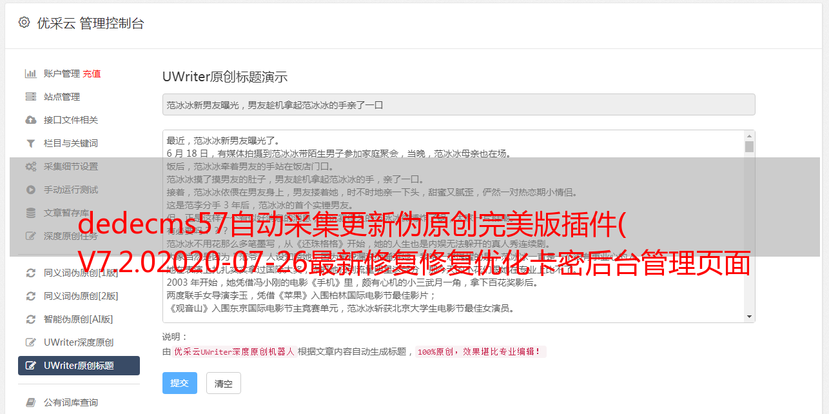
Task: Click the textarea scrollbar up arrow
Action: click(x=749, y=136)
